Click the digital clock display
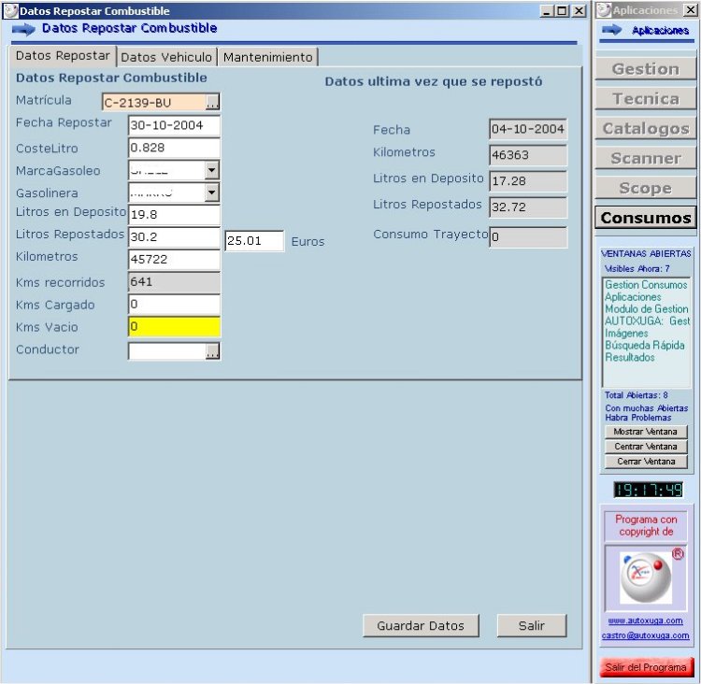The height and width of the screenshot is (684, 701). coord(648,490)
